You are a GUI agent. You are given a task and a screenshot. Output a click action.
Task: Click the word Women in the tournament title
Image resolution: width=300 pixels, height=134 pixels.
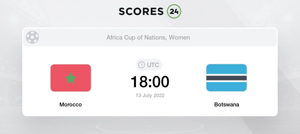[x=179, y=37]
